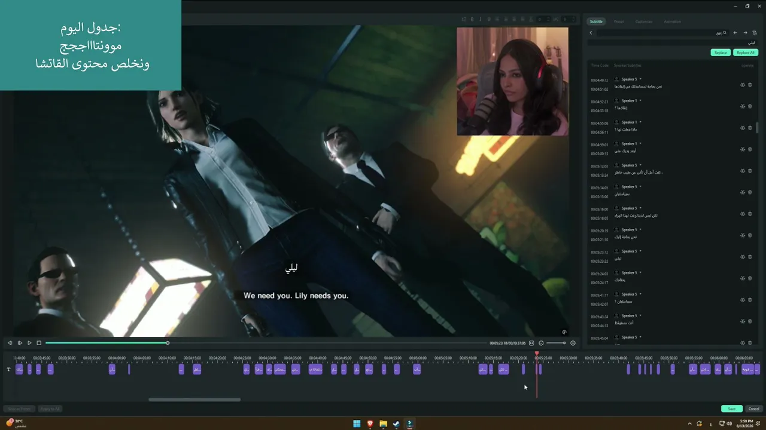Open the speaker dropdown for subtitle 00:05:16:00
The image size is (766, 430).
tap(640, 208)
